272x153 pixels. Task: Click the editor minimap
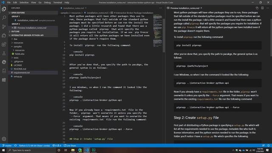click(x=158, y=31)
